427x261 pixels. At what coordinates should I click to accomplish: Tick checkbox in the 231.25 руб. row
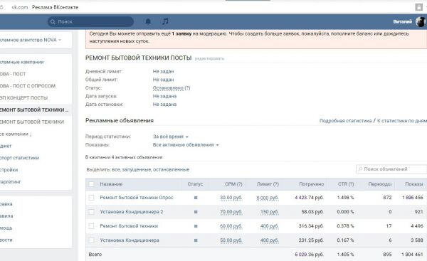click(x=91, y=240)
